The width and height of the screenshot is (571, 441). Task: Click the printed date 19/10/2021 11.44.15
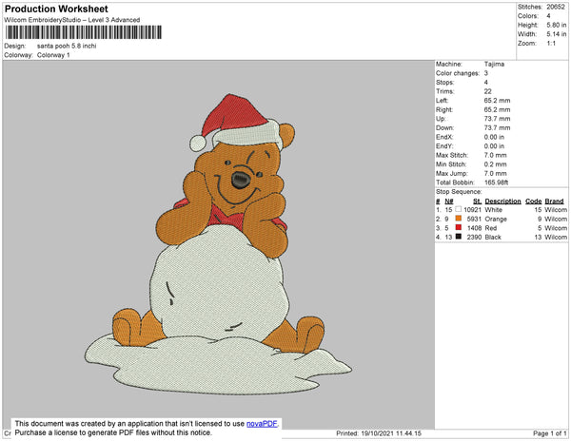pos(391,433)
